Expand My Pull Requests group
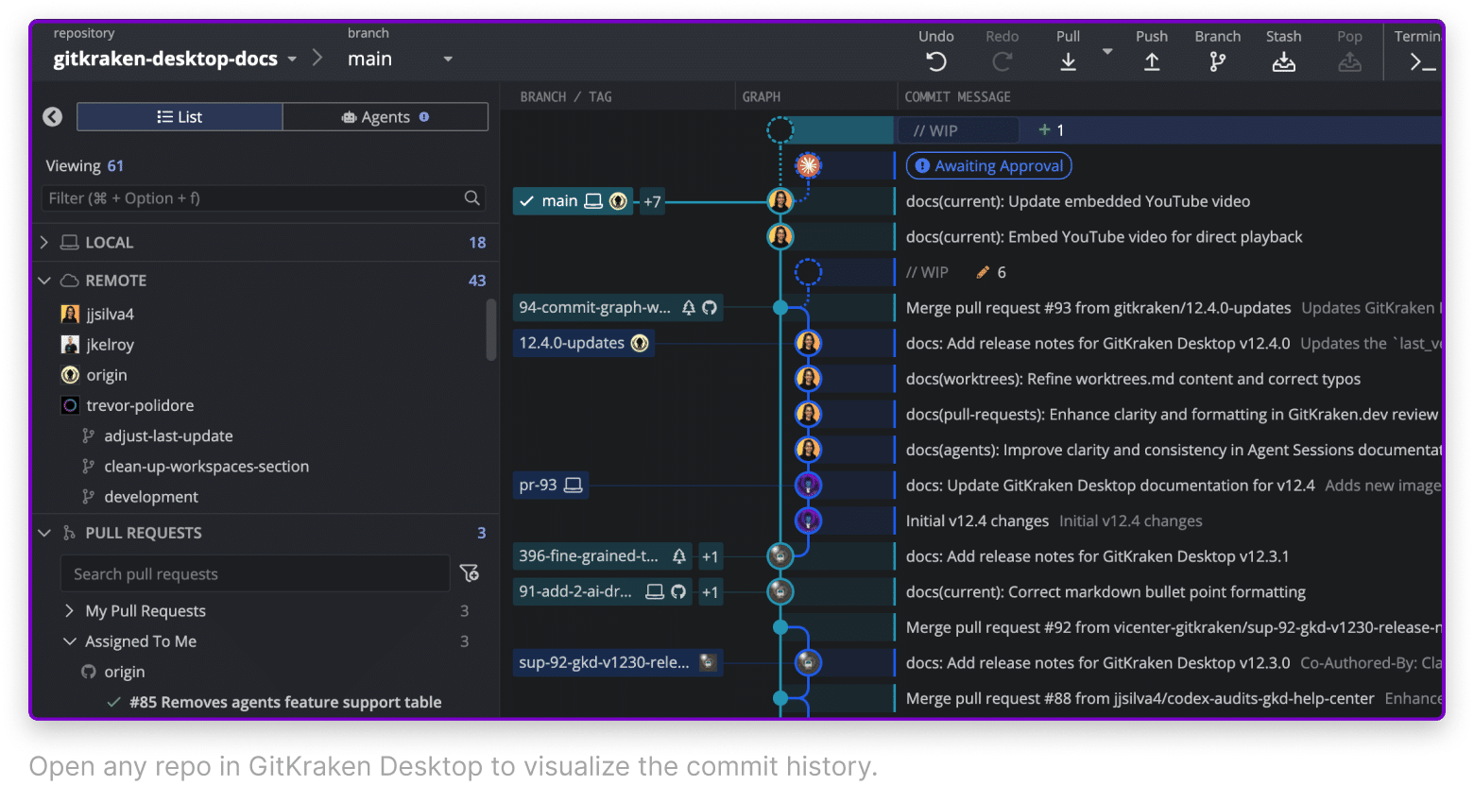Image resolution: width=1474 pixels, height=785 pixels. coord(69,611)
